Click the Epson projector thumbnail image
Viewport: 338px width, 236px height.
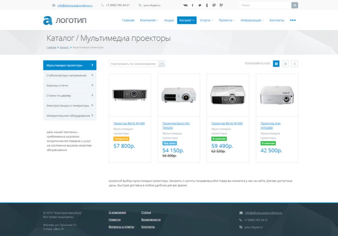[x=178, y=94]
